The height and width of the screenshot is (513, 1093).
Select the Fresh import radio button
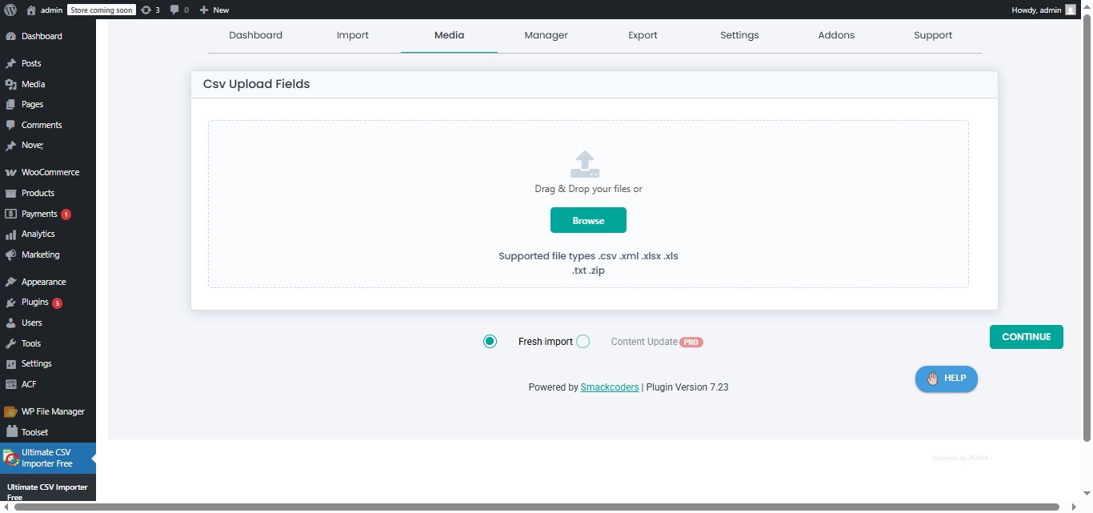coord(490,341)
